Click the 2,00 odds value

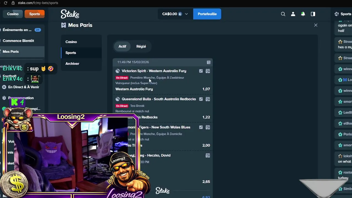[206, 145]
